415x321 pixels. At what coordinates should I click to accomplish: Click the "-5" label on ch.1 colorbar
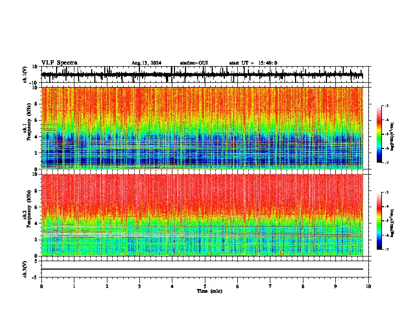pos(387,134)
